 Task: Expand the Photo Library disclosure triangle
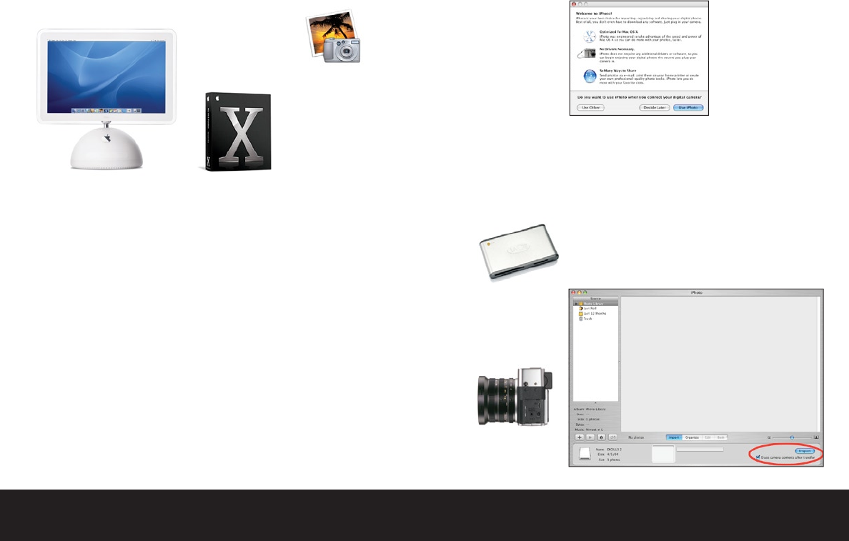click(575, 304)
